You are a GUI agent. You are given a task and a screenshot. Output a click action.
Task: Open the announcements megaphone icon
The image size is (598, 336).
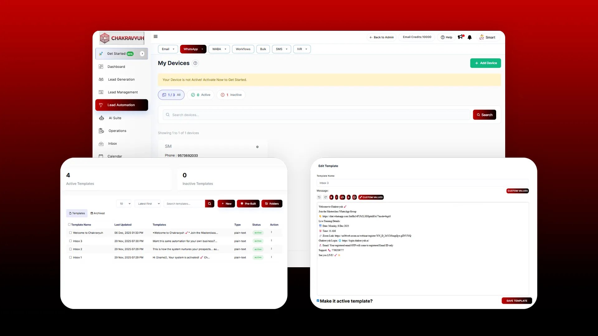[461, 37]
